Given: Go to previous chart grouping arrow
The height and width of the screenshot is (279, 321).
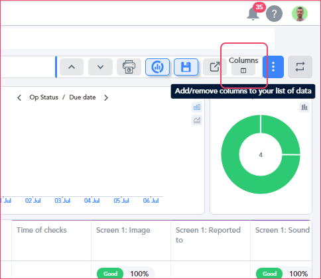Looking at the screenshot, I should coord(19,97).
